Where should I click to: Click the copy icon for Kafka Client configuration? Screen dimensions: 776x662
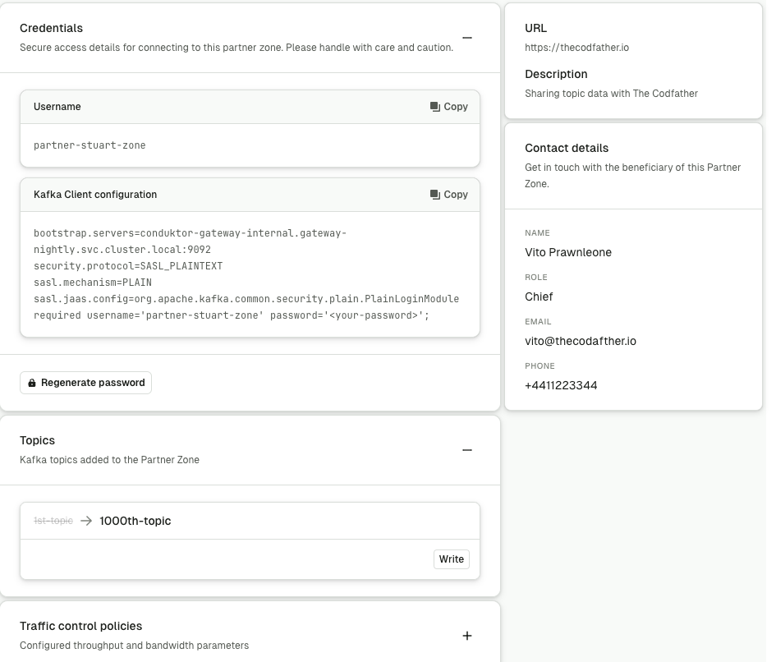click(x=435, y=195)
